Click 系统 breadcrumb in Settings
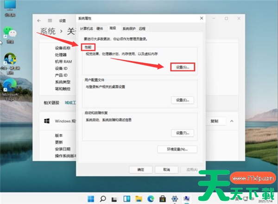The height and width of the screenshot is (204, 278). pyautogui.click(x=48, y=32)
